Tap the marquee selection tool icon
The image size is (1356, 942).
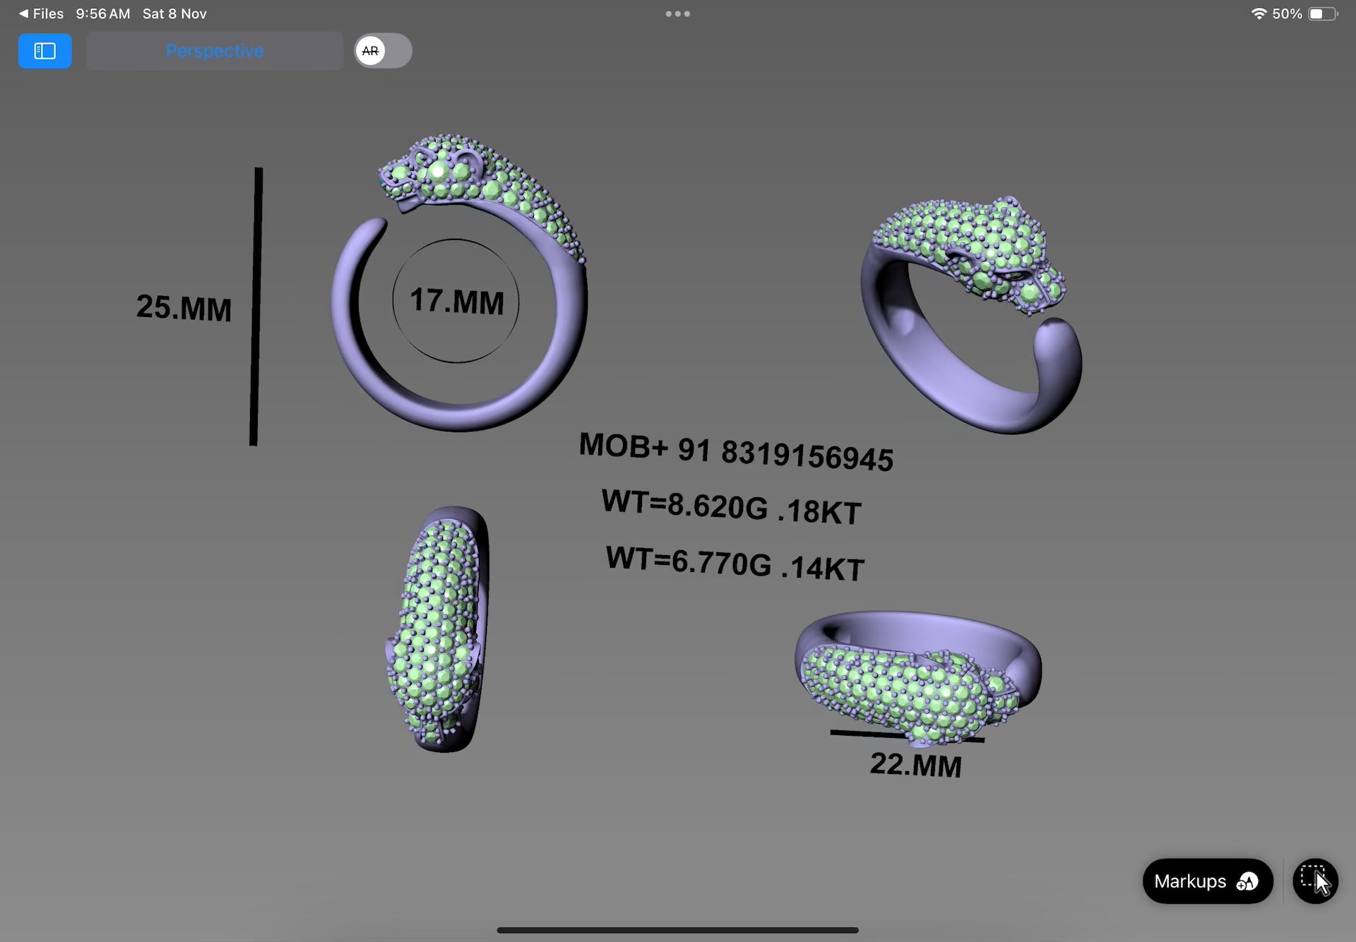(x=1314, y=881)
